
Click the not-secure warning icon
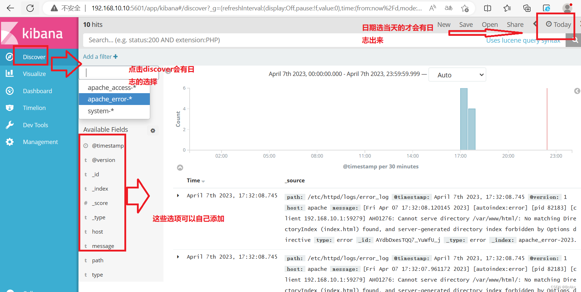54,8
